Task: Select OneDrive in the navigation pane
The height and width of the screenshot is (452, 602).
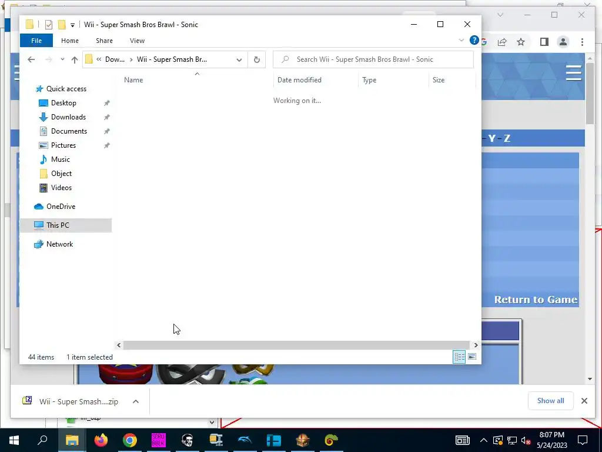Action: point(61,207)
